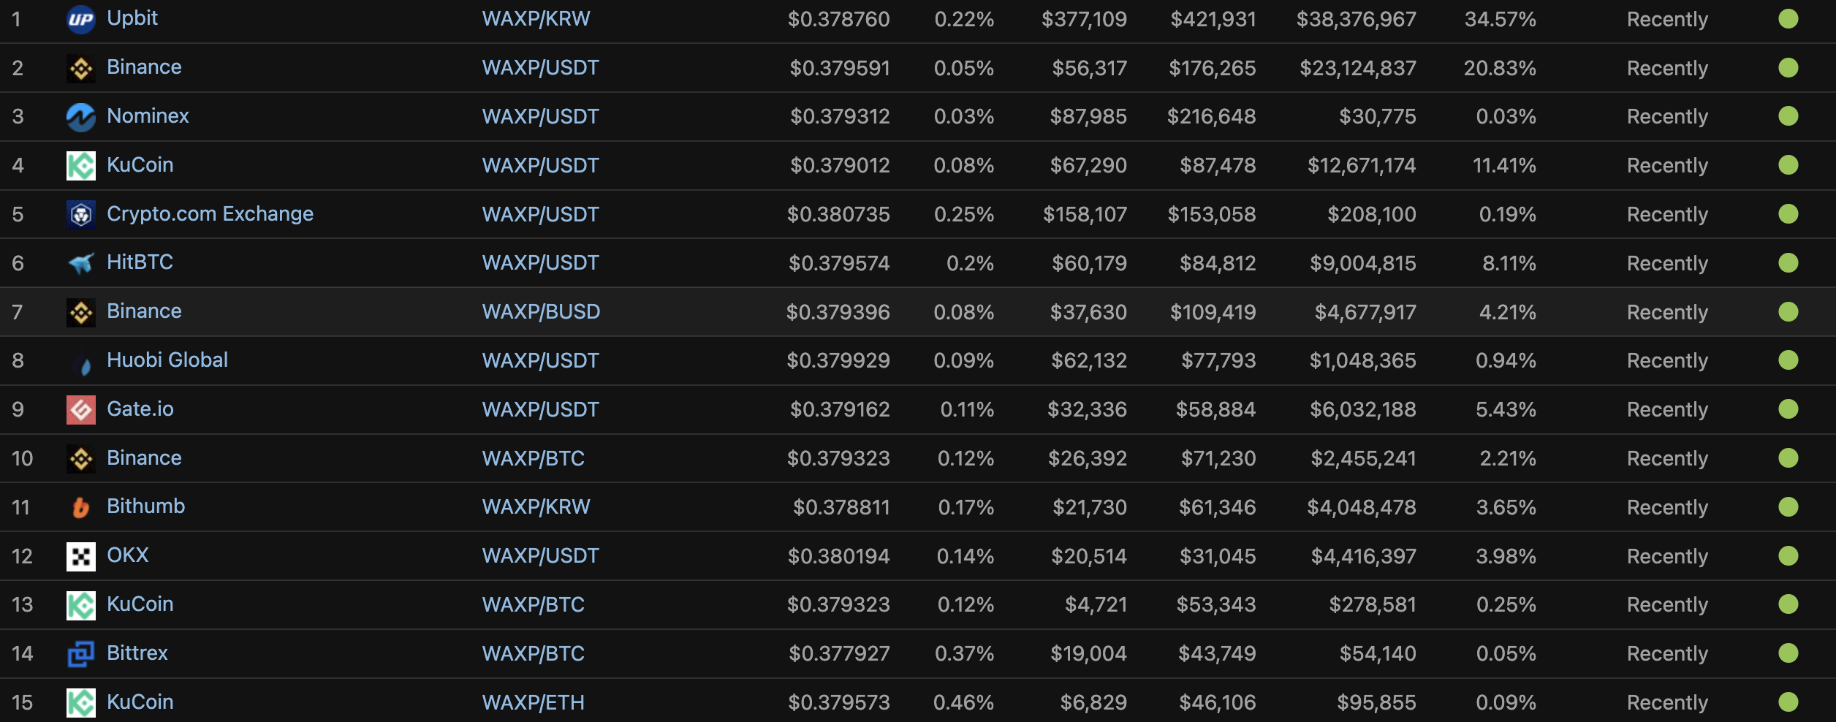
Task: Open the Crypto.com Exchange link
Action: (x=210, y=214)
